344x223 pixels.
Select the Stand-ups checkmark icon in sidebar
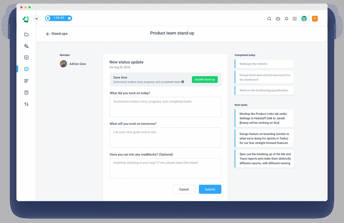[x=26, y=69]
